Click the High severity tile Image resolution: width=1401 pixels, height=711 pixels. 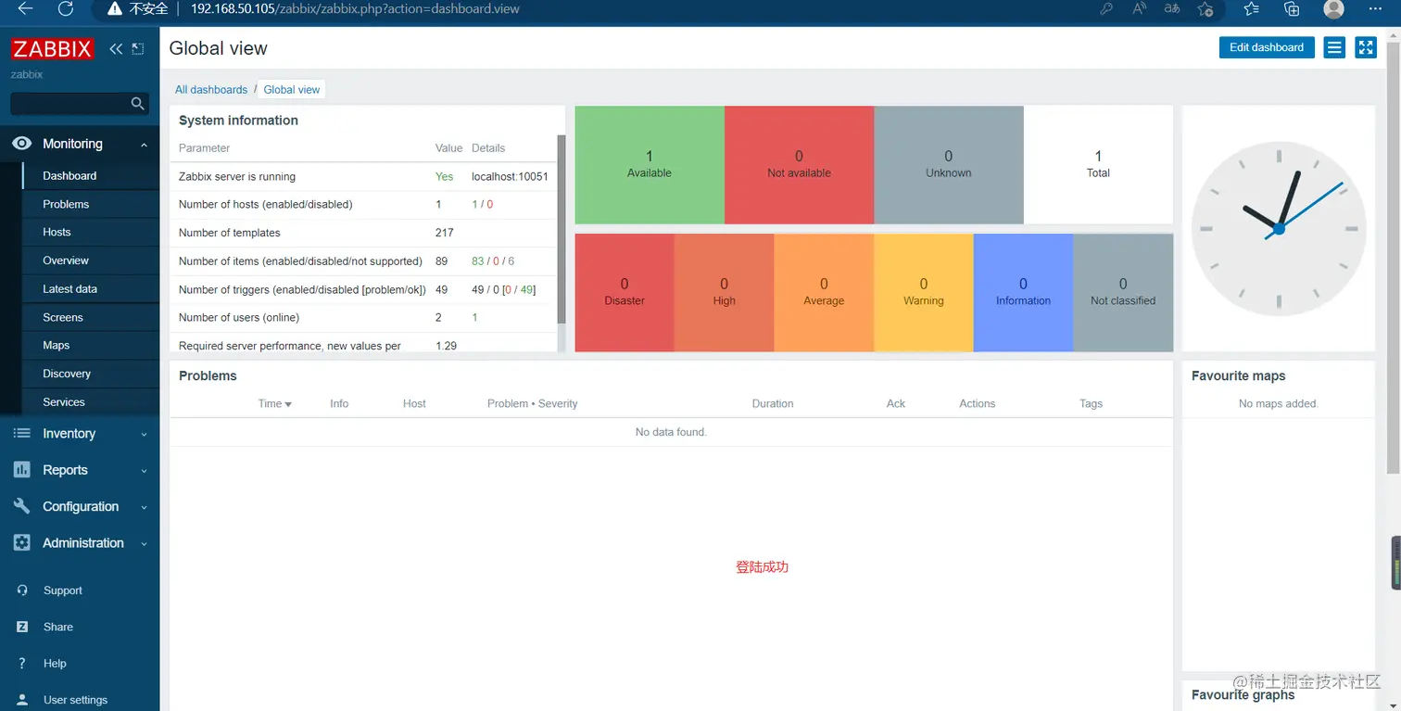724,293
